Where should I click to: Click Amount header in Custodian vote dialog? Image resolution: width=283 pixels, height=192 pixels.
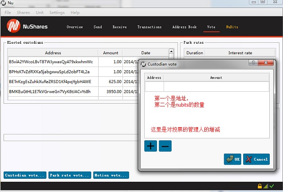coord(216,78)
